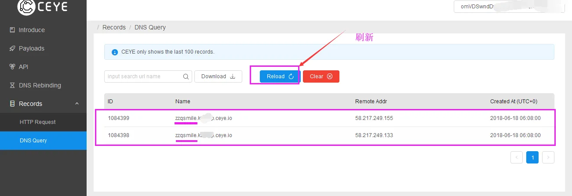
Task: Click DNS Query breadcrumb text
Action: [x=150, y=27]
